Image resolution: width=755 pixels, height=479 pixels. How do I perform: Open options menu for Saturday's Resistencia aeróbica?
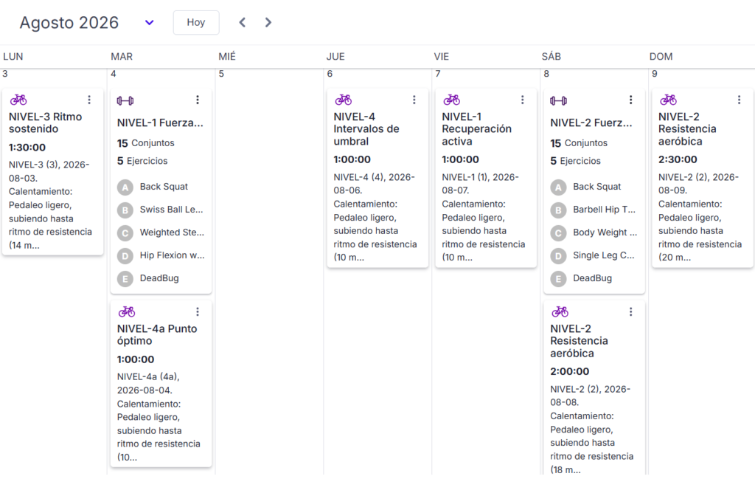click(631, 311)
